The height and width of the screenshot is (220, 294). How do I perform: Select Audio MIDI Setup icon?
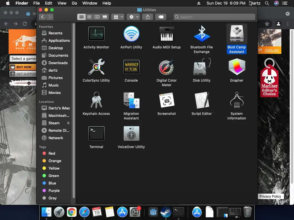[167, 34]
